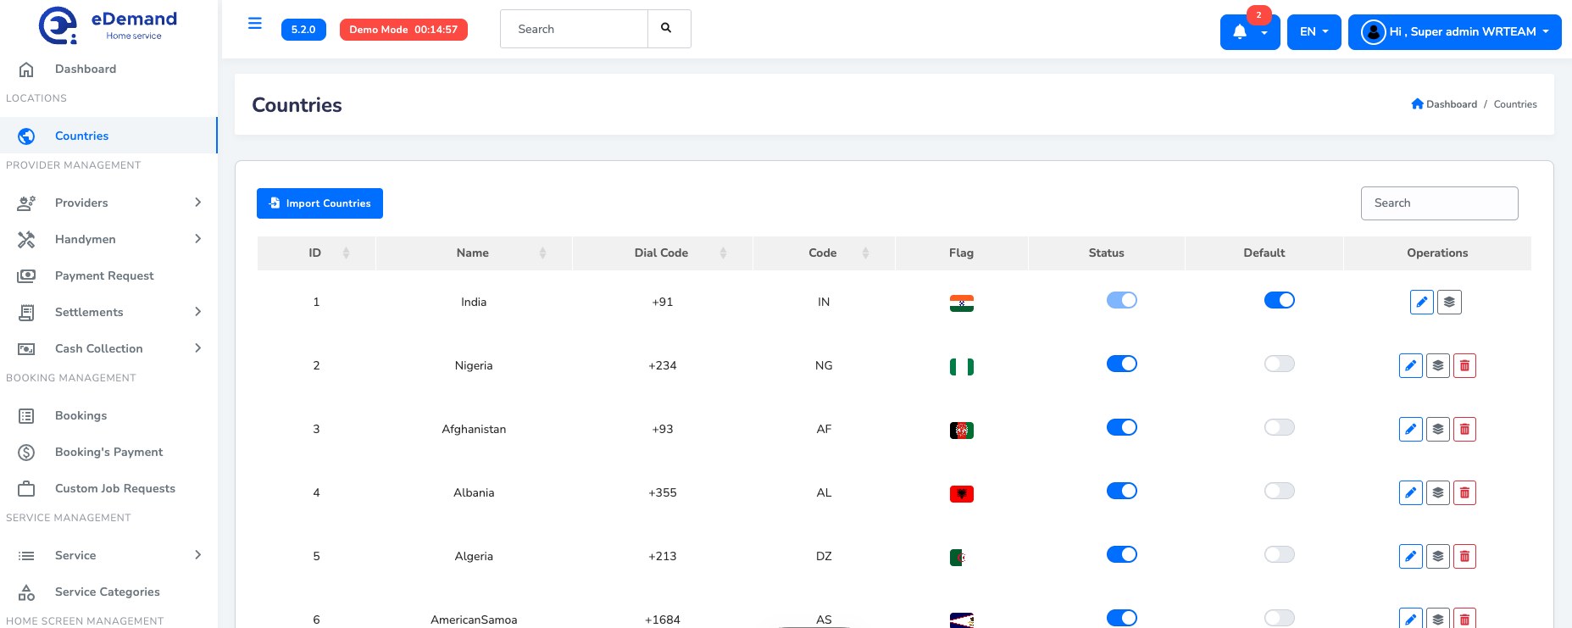Open layers icon for Algeria row

[x=1437, y=556]
